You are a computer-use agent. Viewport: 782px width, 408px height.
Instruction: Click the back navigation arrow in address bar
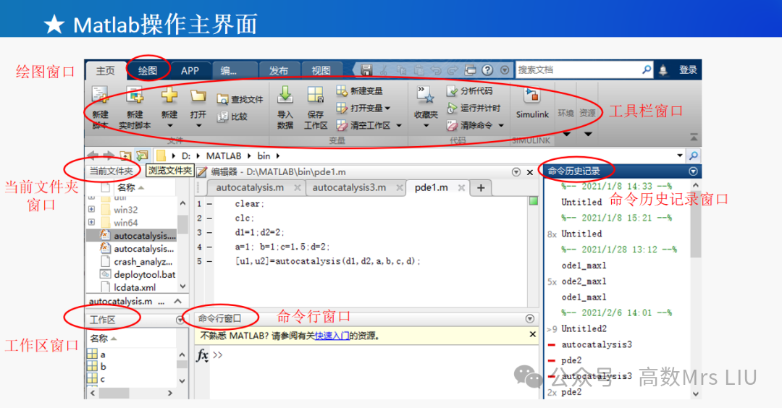[92, 156]
